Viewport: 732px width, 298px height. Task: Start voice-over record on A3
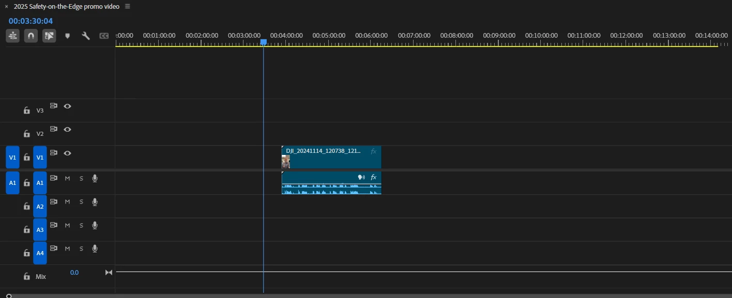pyautogui.click(x=95, y=225)
